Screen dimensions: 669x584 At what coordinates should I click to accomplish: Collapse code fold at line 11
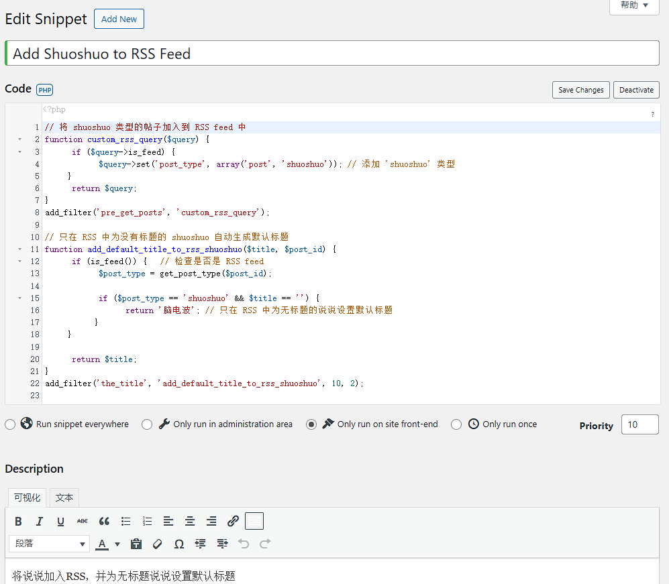(19, 249)
